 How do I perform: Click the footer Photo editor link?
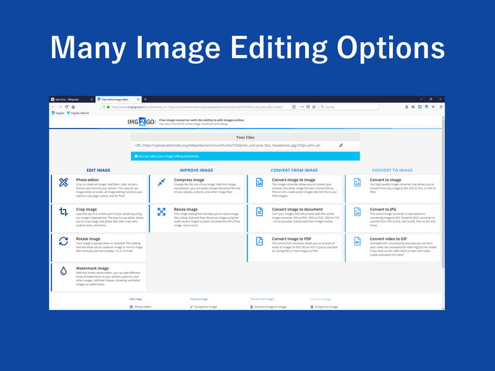click(x=140, y=307)
